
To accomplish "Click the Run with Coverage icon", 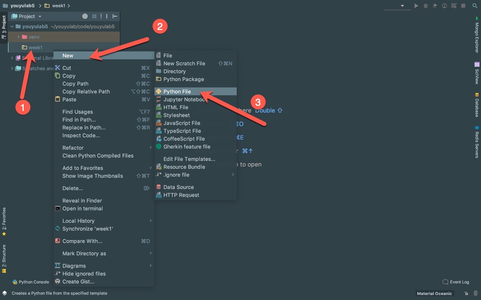I will (435, 6).
